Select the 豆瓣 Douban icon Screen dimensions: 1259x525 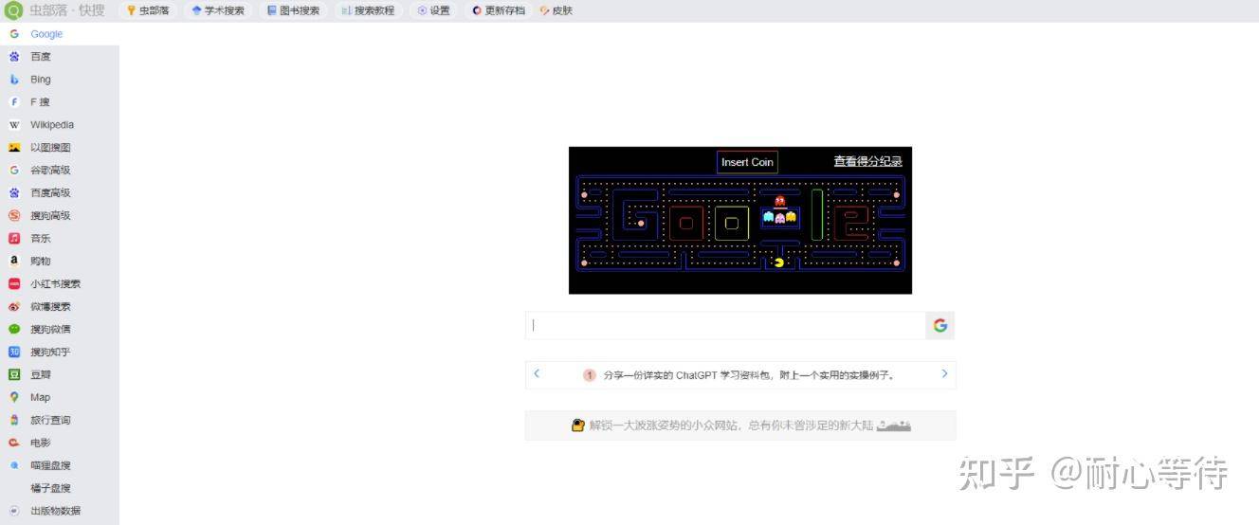click(x=14, y=374)
